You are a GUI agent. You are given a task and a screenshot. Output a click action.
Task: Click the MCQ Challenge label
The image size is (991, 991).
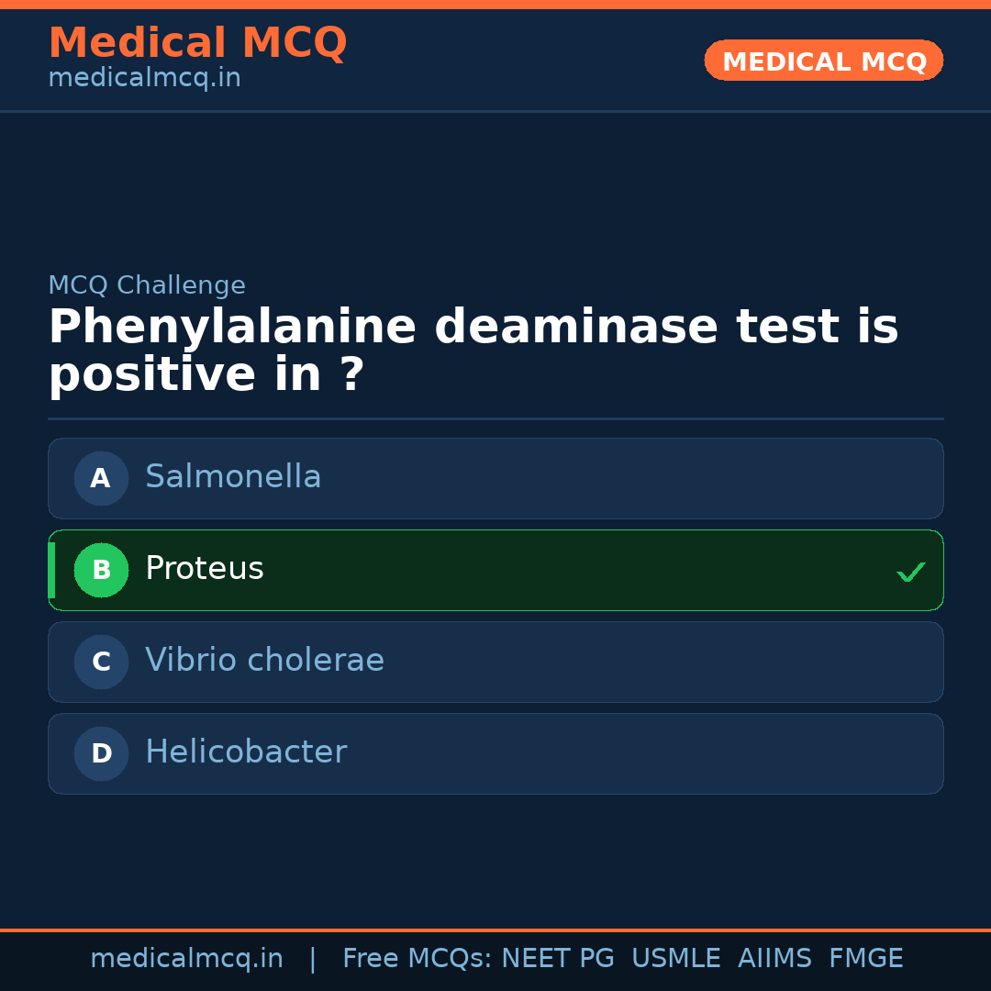(x=147, y=285)
